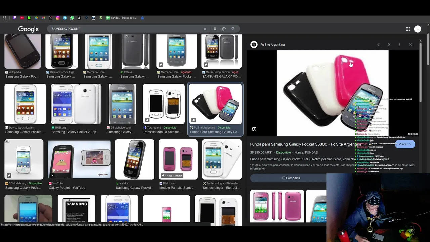Open the TikTok bookmark icon
The width and height of the screenshot is (430, 242).
pyautogui.click(x=79, y=18)
